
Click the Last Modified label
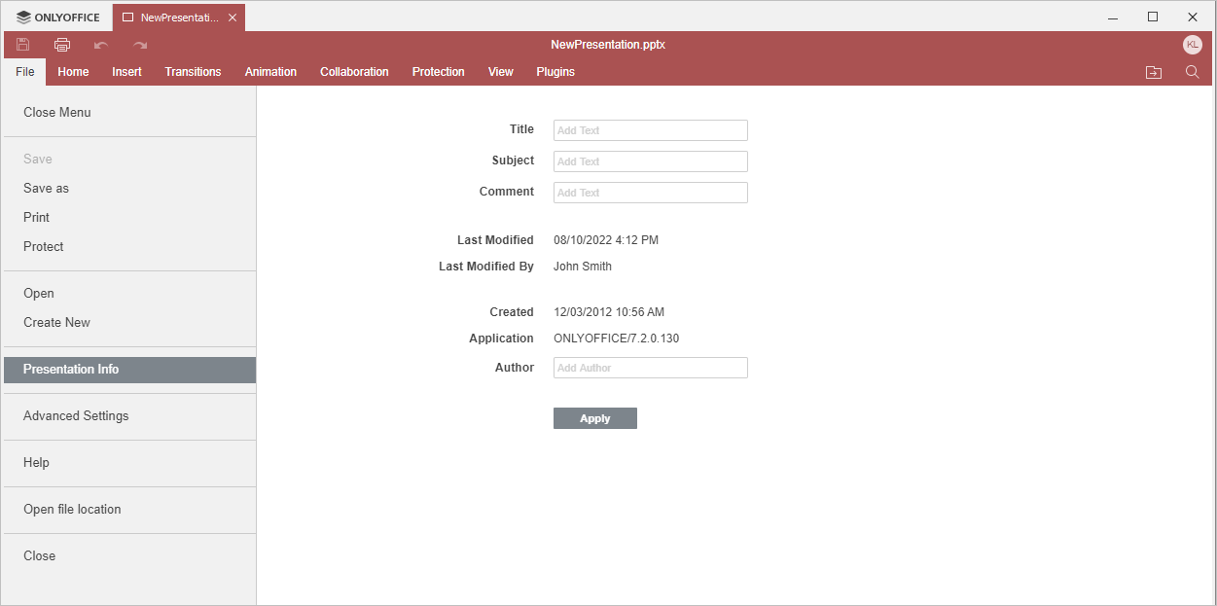click(x=495, y=240)
